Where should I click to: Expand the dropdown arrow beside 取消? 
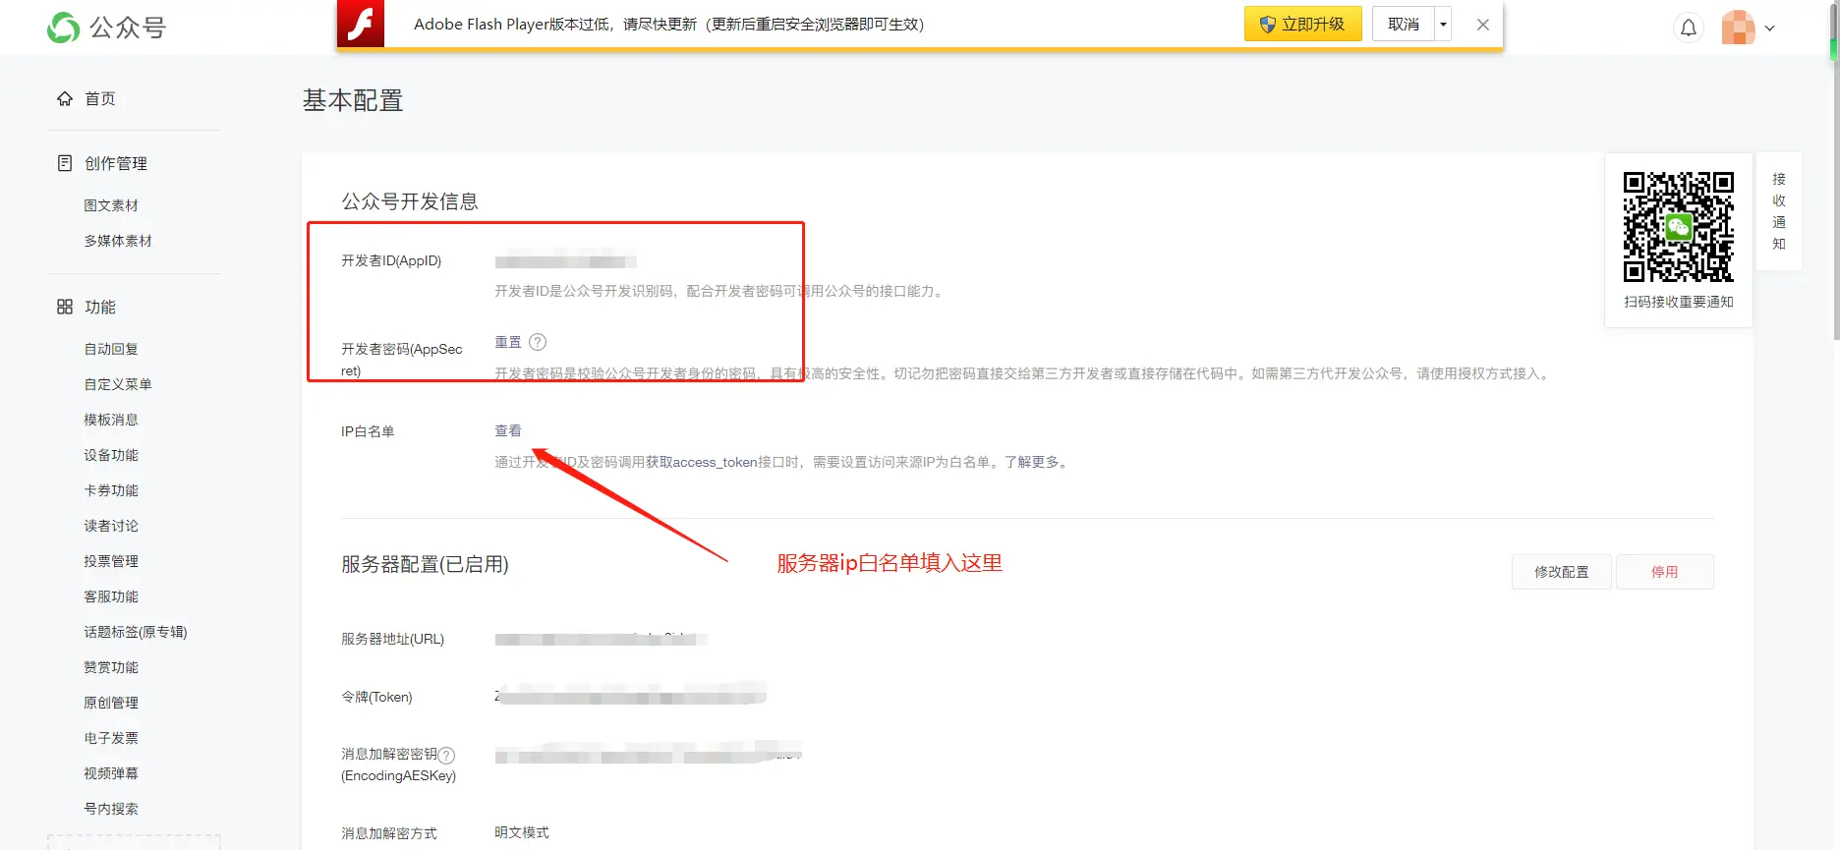tap(1443, 24)
